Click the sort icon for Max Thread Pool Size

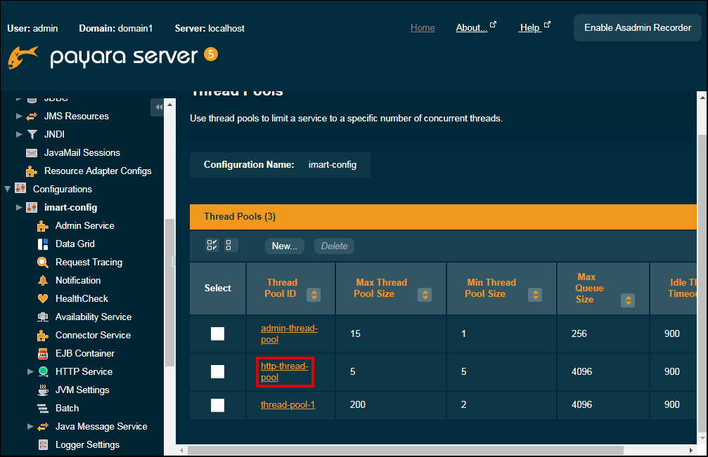pyautogui.click(x=425, y=294)
